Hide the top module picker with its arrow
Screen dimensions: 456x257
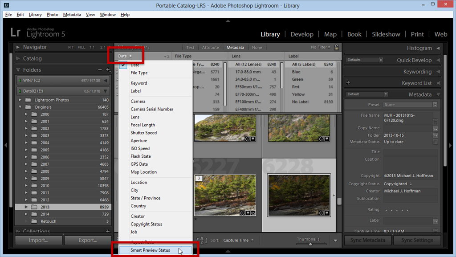[x=228, y=21]
